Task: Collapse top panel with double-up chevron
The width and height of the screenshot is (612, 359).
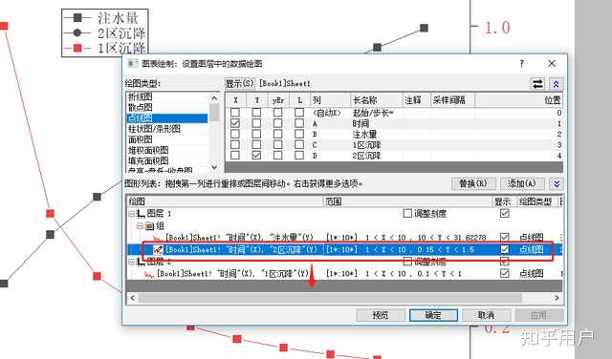Action: point(557,84)
